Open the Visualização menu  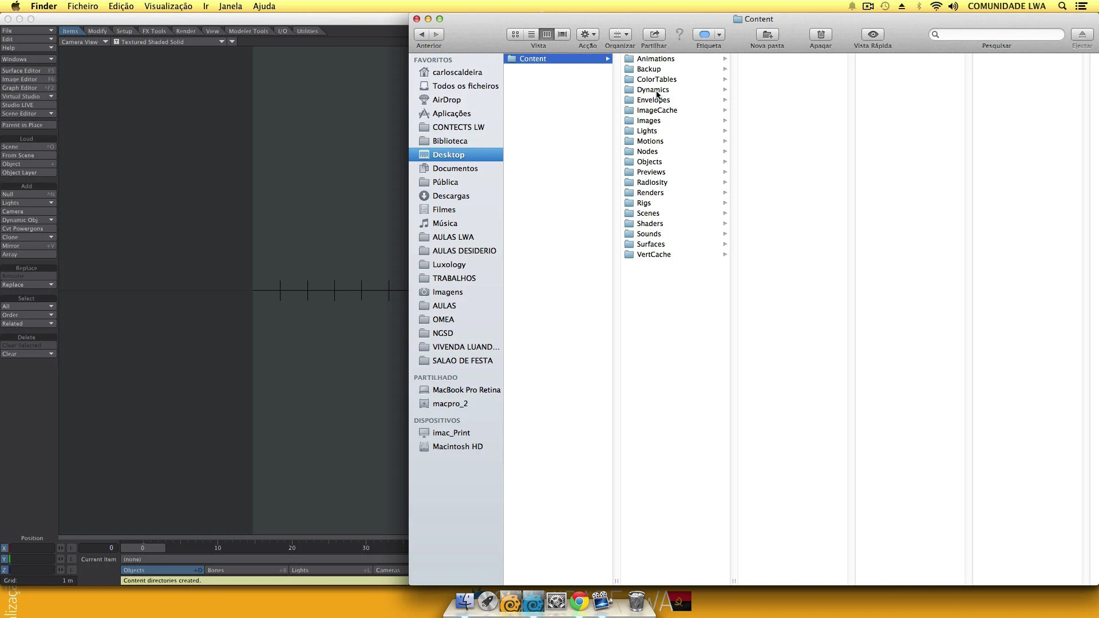(x=168, y=6)
